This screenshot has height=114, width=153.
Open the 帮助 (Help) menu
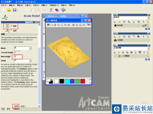pos(72,5)
